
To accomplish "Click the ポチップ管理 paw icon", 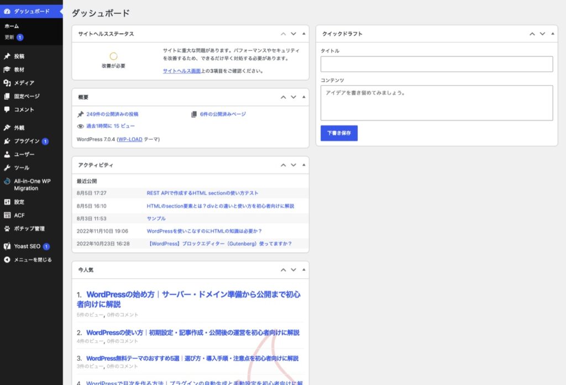I will click(x=7, y=228).
